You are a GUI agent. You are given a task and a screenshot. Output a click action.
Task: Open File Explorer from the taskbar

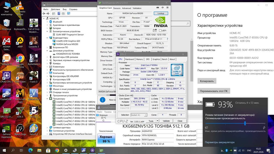[39, 150]
